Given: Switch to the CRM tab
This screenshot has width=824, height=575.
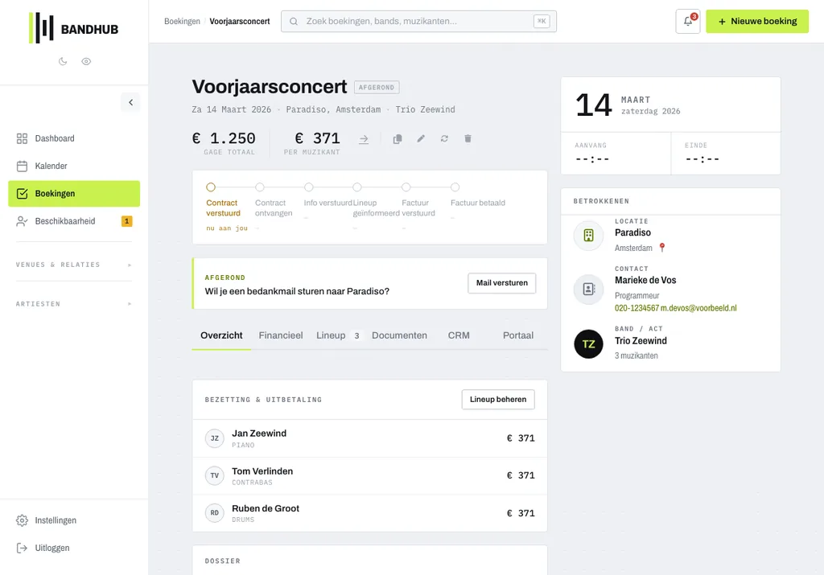Looking at the screenshot, I should pos(459,335).
